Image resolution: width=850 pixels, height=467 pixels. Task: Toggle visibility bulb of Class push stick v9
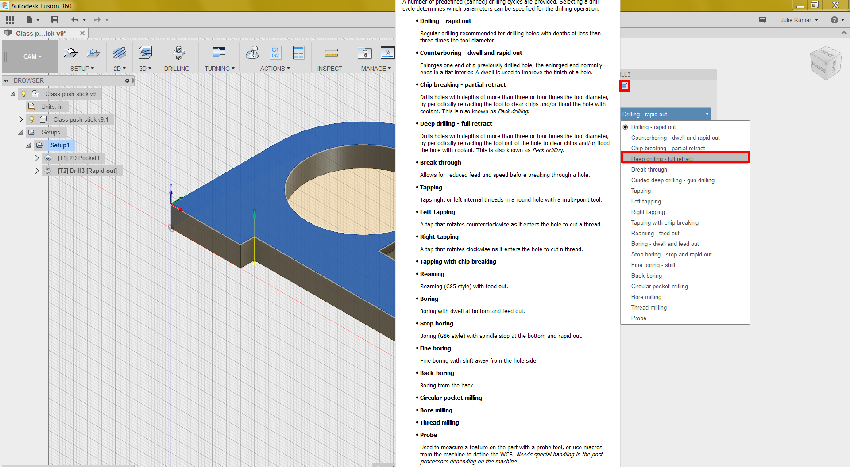tap(24, 94)
